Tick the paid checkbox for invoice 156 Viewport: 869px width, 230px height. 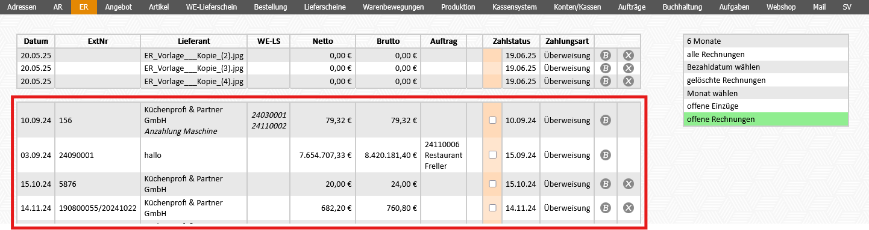492,120
